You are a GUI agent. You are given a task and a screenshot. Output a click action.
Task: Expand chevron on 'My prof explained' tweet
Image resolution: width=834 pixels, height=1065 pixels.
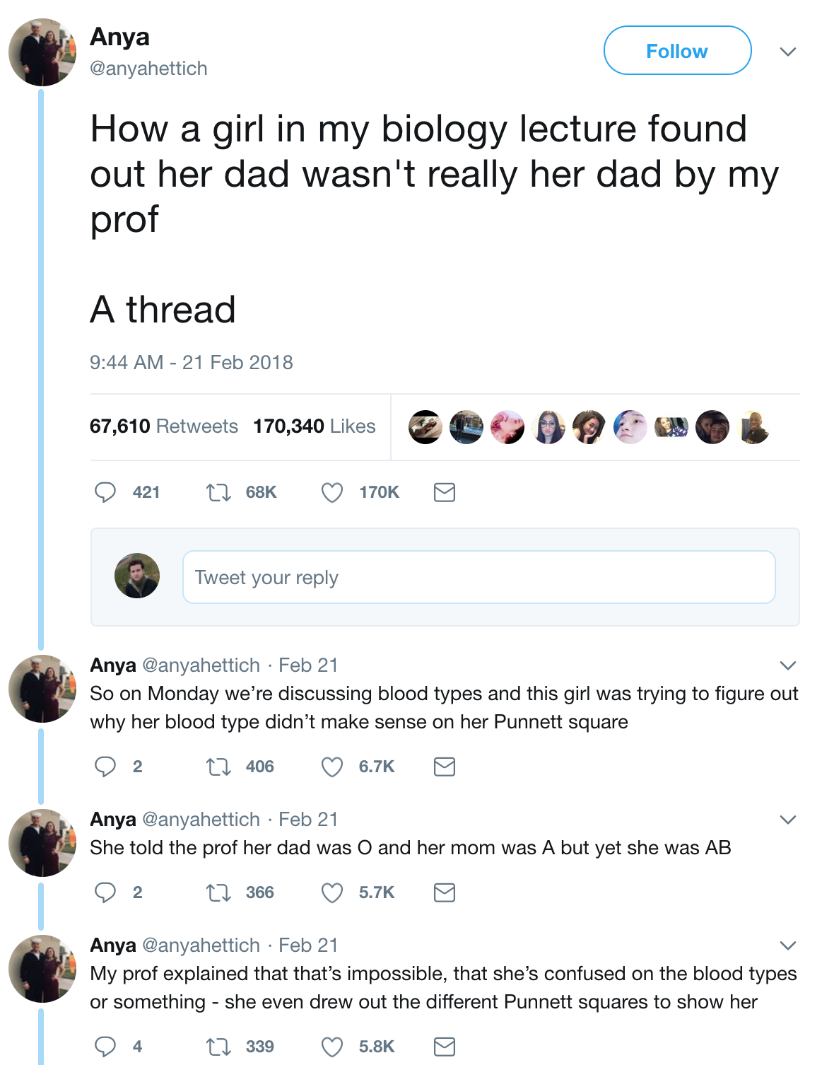click(787, 945)
